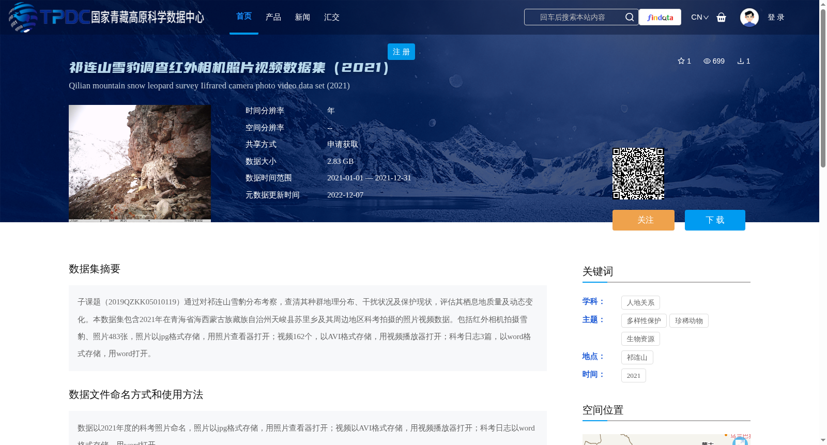Click the Chinese dataset title heading
The image size is (827, 445).
(x=229, y=68)
